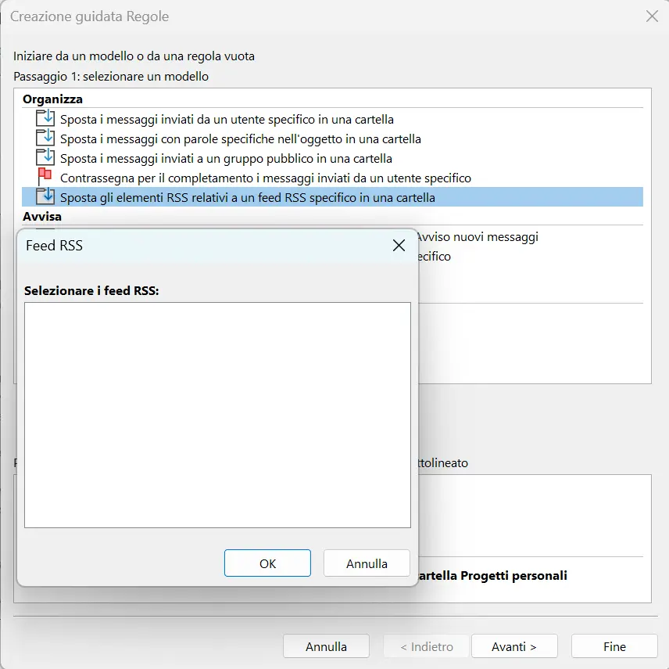669x669 pixels.
Task: Click the RSS move icon on the highlighted rule
Action: pos(47,196)
